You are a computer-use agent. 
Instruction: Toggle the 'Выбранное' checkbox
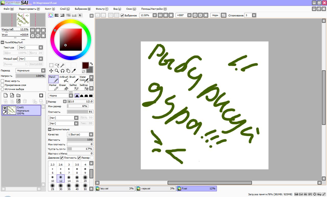(x=122, y=15)
